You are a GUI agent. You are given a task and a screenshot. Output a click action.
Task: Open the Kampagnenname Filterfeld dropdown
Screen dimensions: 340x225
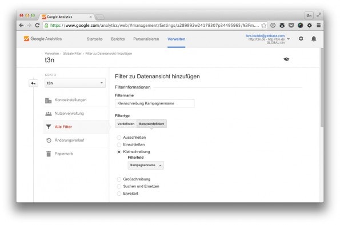coord(146,165)
